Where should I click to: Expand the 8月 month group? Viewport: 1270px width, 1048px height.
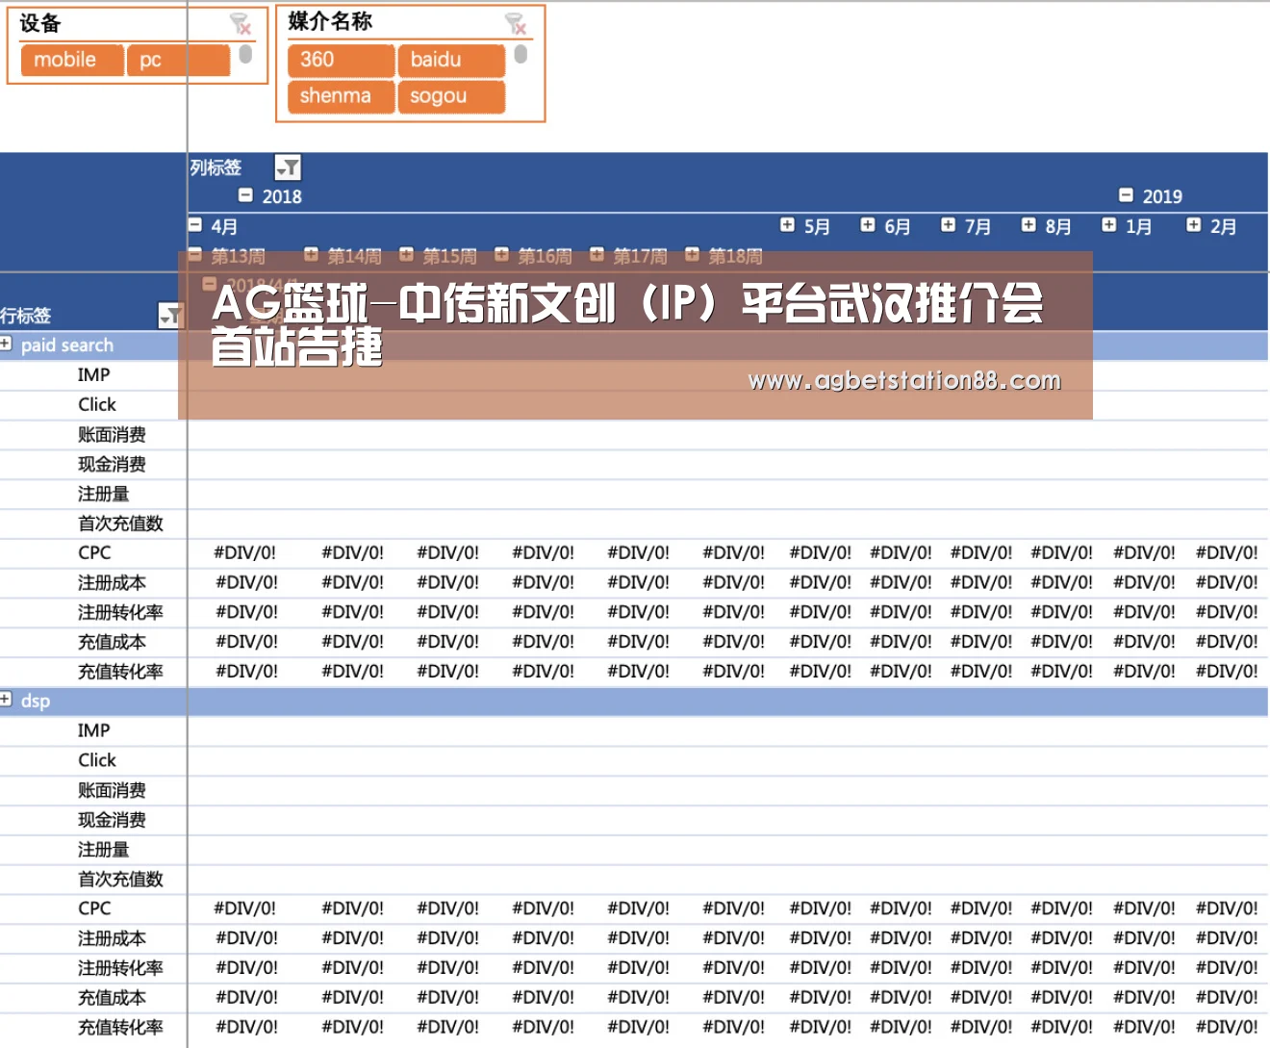tap(1029, 224)
